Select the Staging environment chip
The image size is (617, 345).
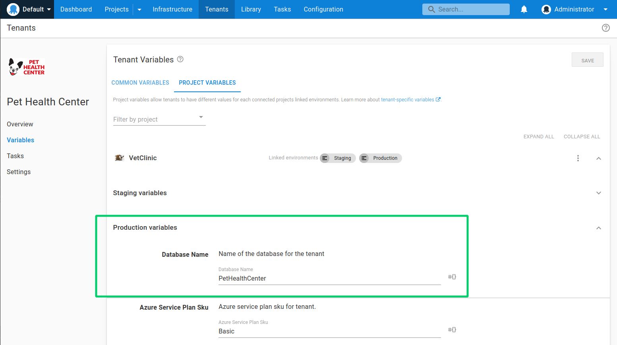[x=338, y=158]
